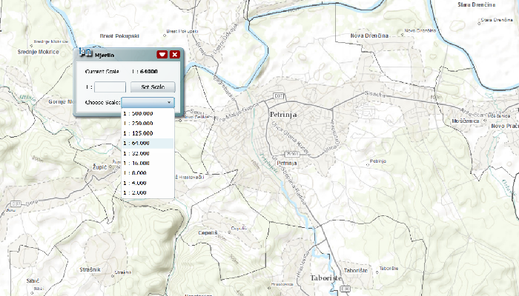519x296 pixels.
Task: Click the D37 road shield near Petrinja
Action: coord(279,96)
